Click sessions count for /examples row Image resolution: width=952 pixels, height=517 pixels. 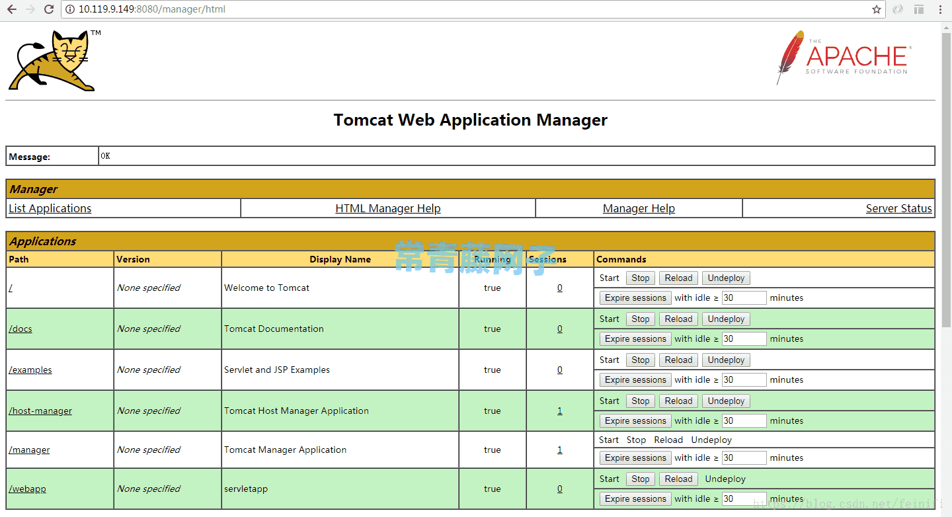click(560, 370)
